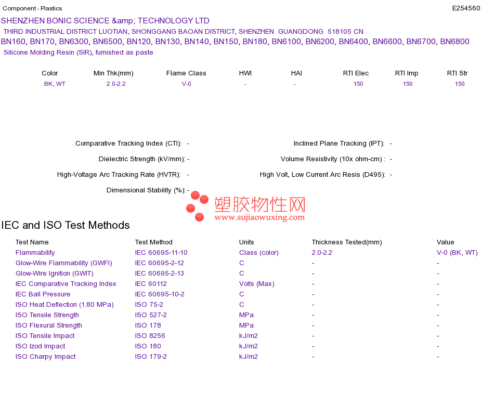Select the 150 value under RTI Elec
Viewport: 494px width, 416px height.
pyautogui.click(x=358, y=84)
